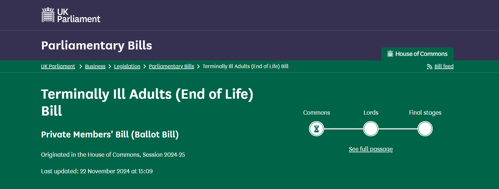Open the Parliamentary Bills breadcrumb link
This screenshot has height=189, width=499.
pyautogui.click(x=171, y=66)
